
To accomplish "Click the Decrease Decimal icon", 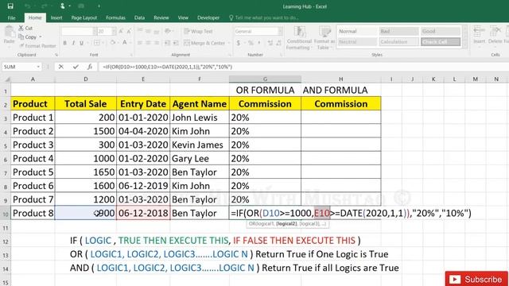I will pos(279,43).
